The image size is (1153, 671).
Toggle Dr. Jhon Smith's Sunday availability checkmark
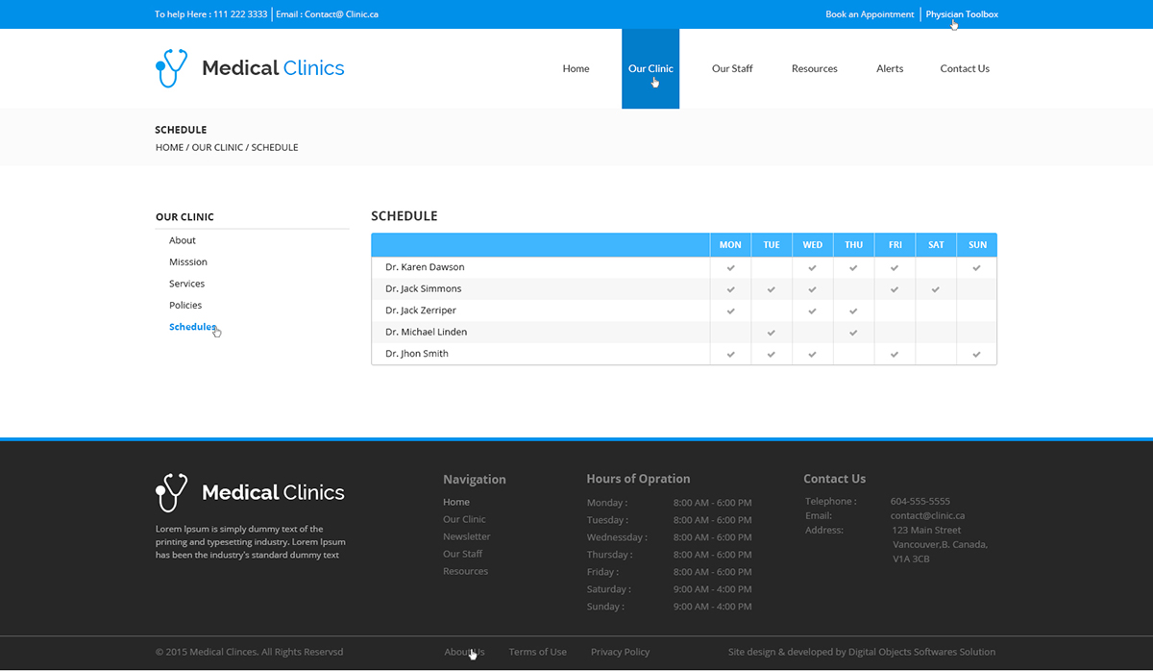click(976, 353)
